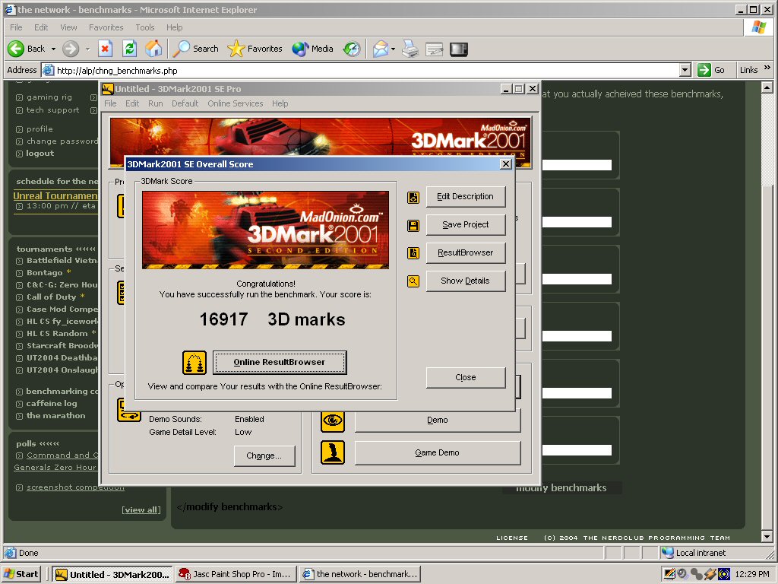Open the Call of Duty tournament link

51,297
